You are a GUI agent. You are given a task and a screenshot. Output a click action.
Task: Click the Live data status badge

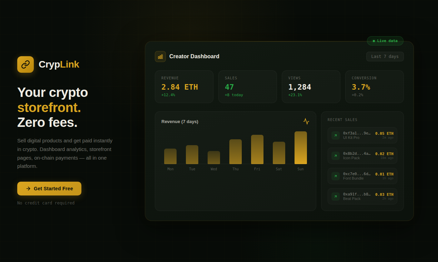pyautogui.click(x=385, y=41)
